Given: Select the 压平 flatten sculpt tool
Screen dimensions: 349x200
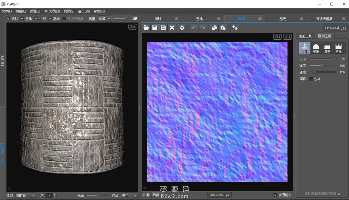Looking at the screenshot, I should coord(327,48).
